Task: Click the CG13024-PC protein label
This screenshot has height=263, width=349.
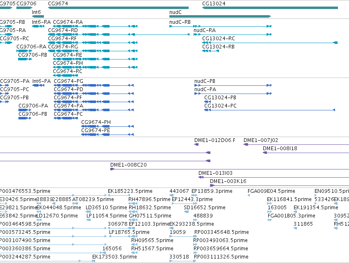Action: 220,106
